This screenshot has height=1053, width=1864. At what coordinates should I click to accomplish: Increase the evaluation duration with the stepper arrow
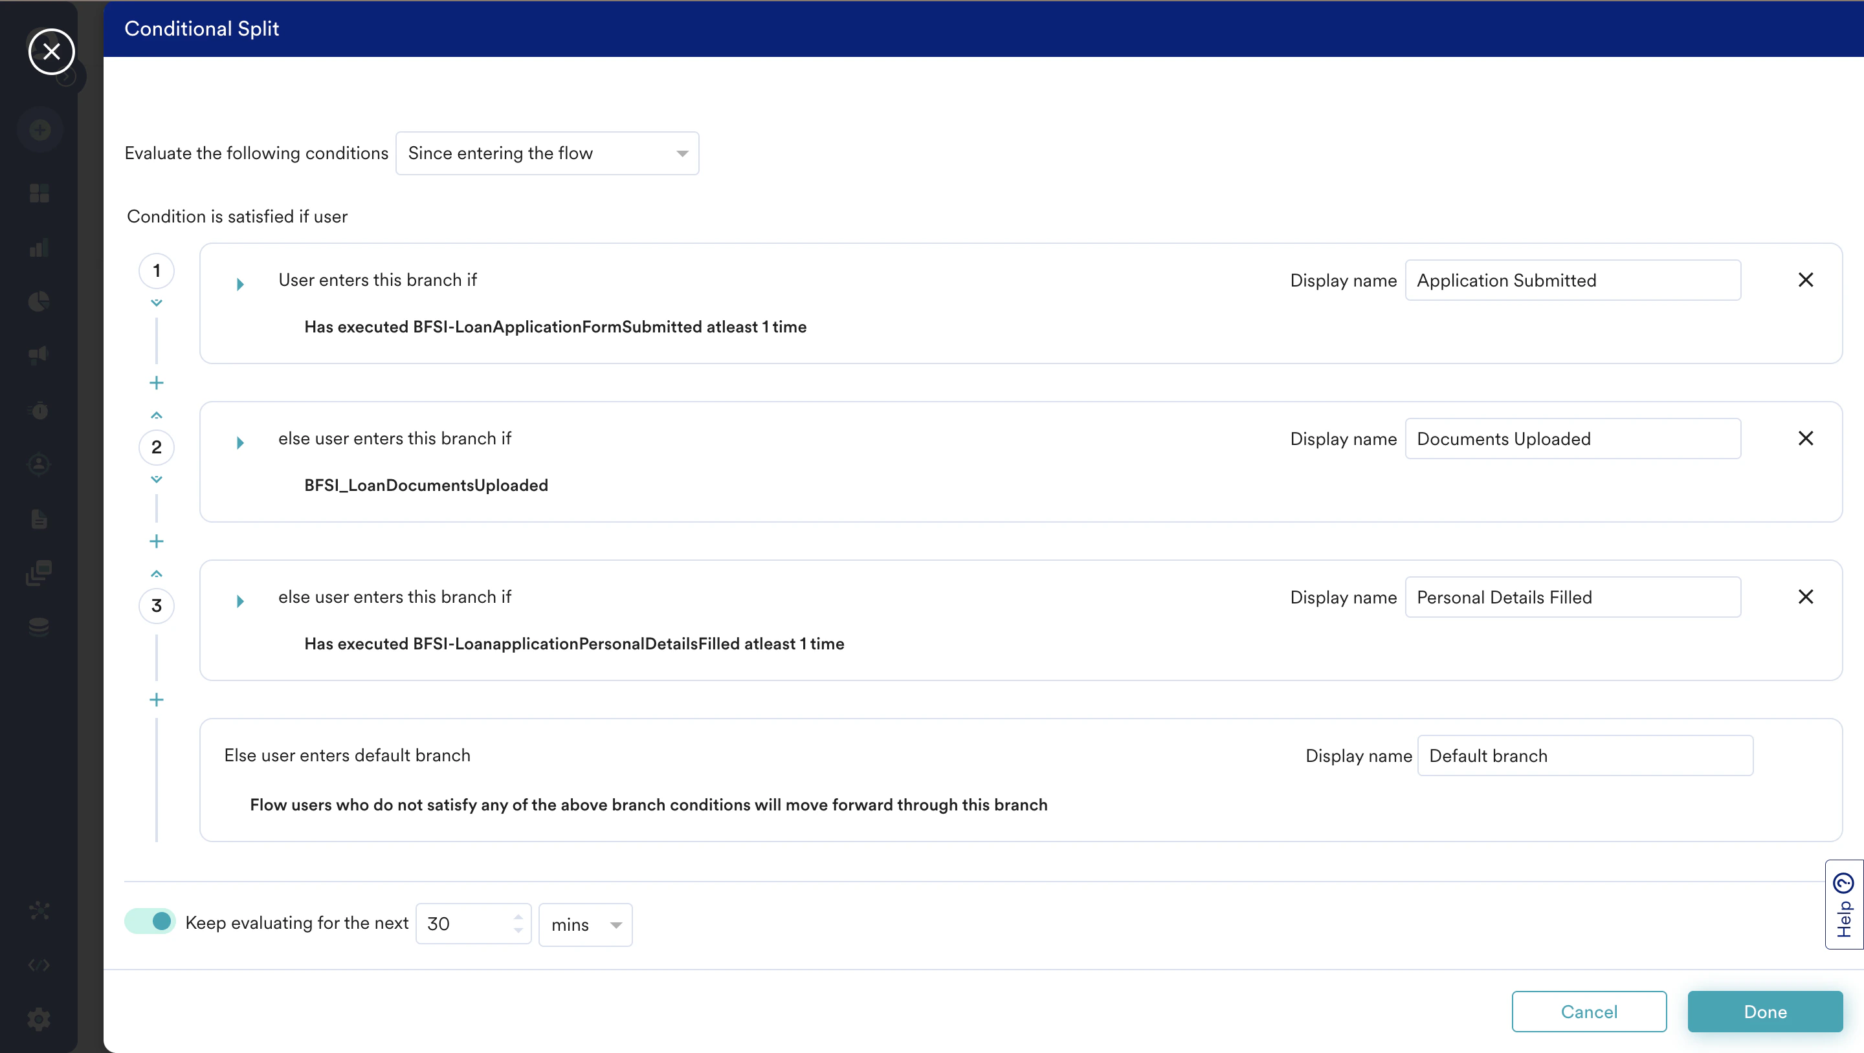pos(518,917)
